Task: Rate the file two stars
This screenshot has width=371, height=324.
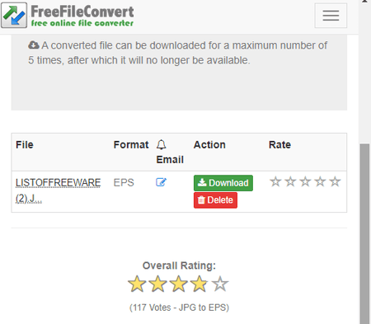Action: tap(290, 181)
